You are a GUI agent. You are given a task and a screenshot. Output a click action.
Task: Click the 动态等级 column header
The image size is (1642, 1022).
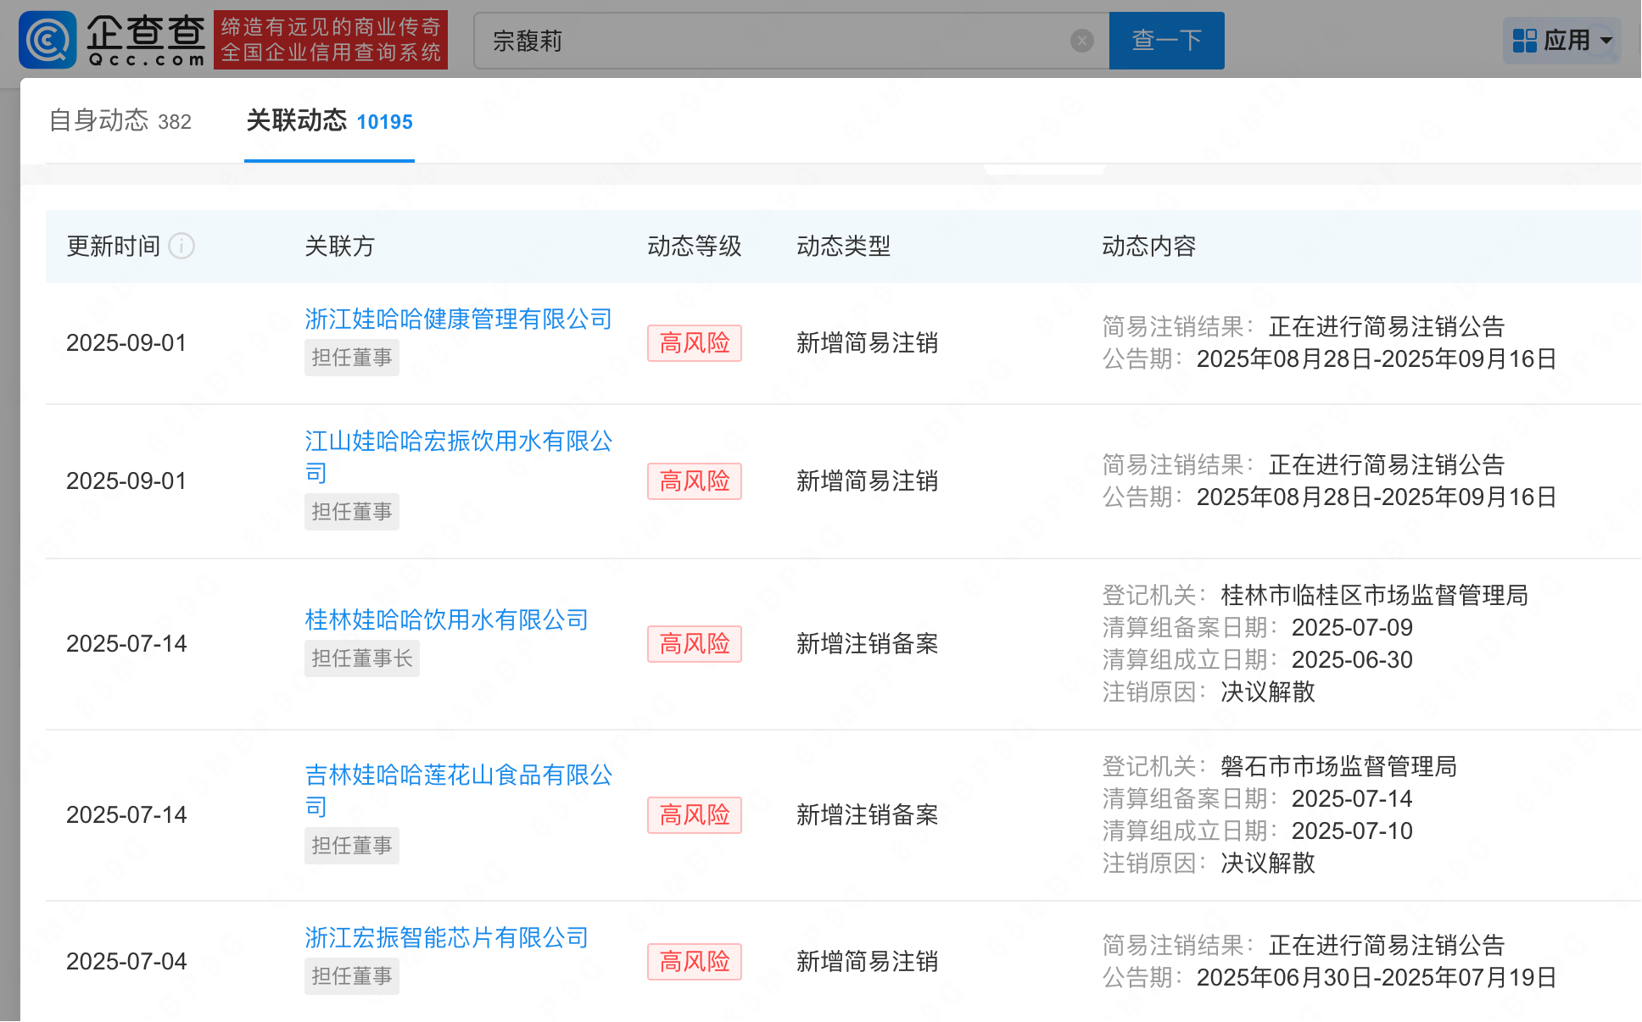(x=694, y=247)
